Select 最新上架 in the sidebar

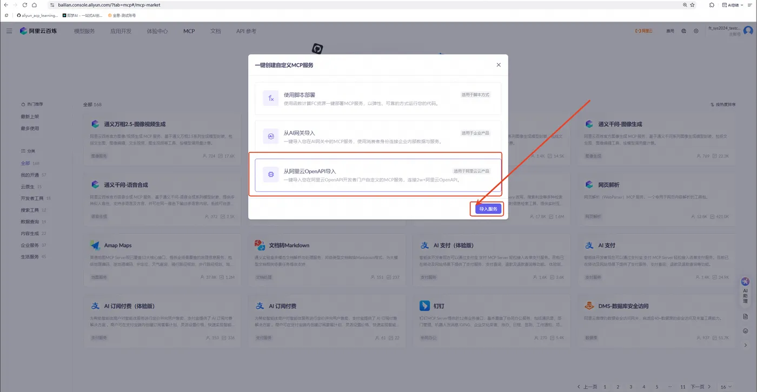(30, 117)
